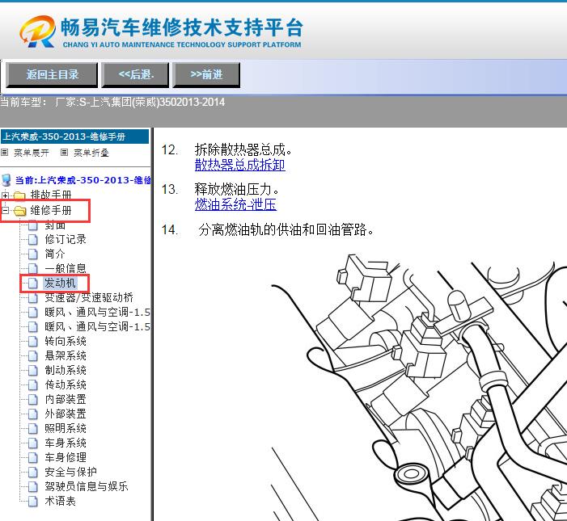
Task: Click the document icon next to 照明系统
Action: pos(33,429)
